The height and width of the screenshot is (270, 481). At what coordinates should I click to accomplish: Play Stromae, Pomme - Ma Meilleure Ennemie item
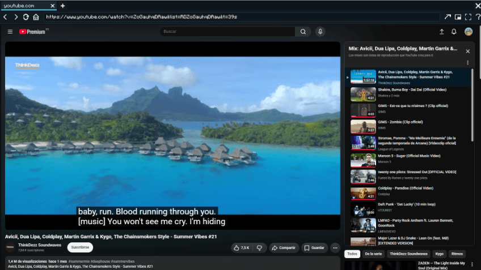click(408, 143)
